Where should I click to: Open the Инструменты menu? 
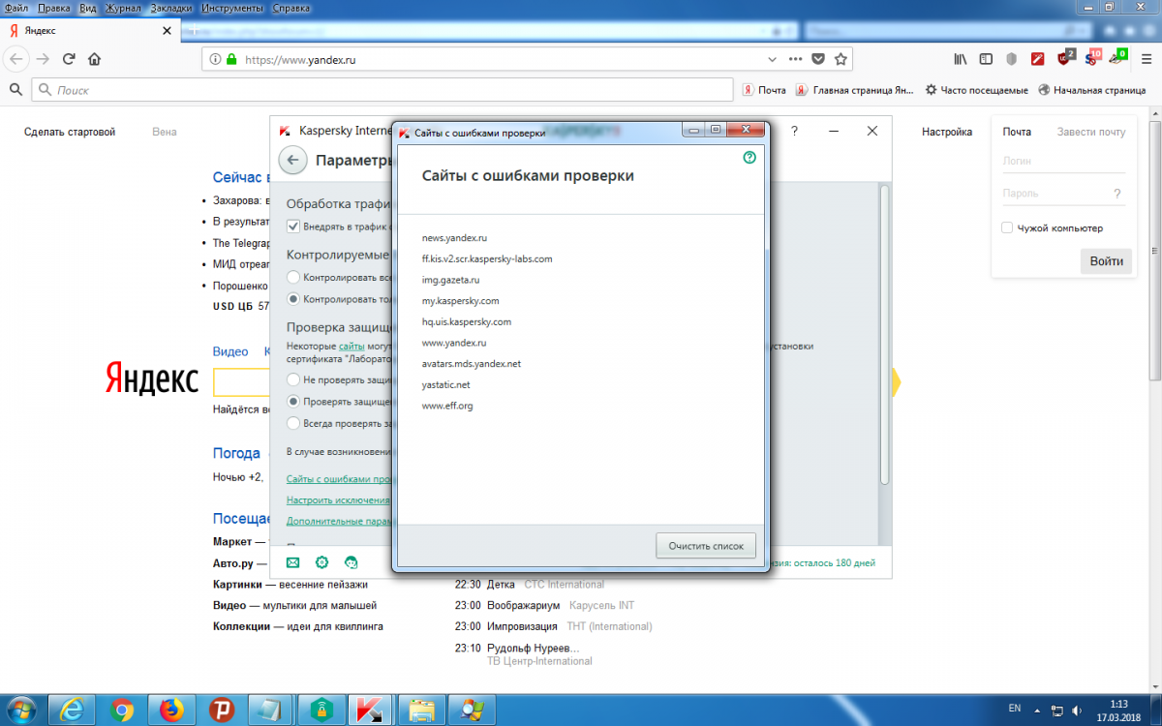(x=232, y=8)
